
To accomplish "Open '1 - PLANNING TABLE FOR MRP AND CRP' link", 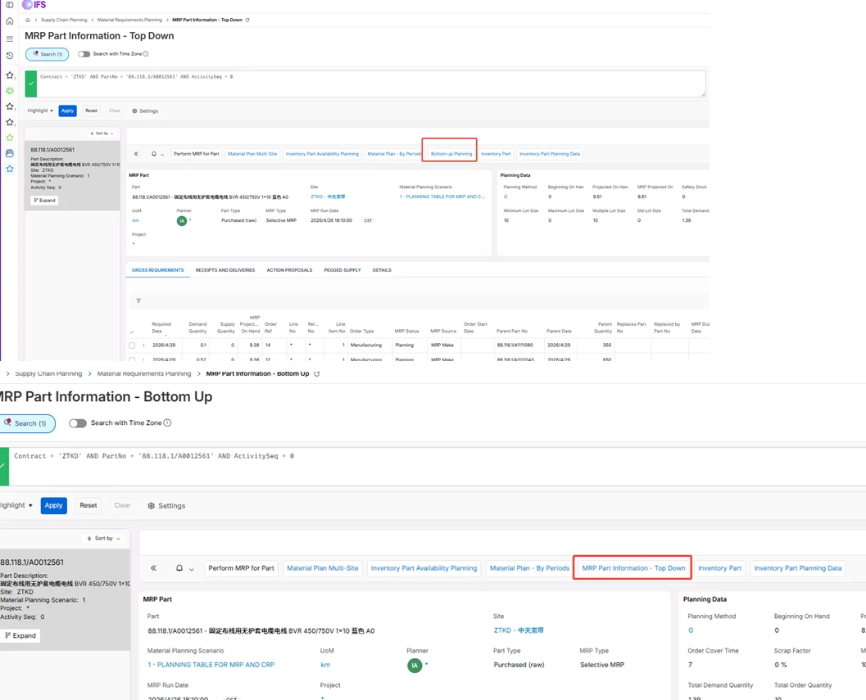I will [x=211, y=666].
